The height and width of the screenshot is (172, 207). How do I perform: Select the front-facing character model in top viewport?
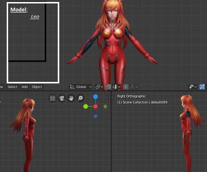coord(112,43)
